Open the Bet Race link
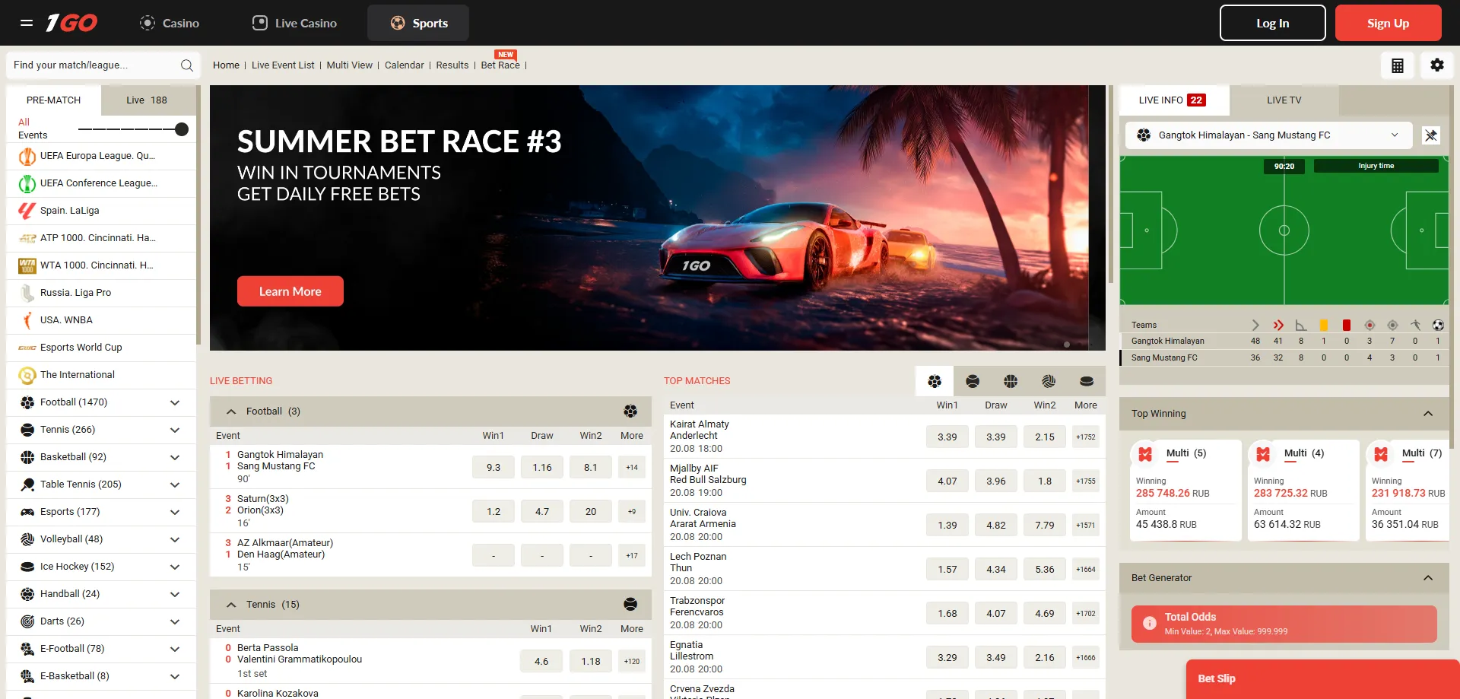The width and height of the screenshot is (1460, 699). pyautogui.click(x=500, y=65)
